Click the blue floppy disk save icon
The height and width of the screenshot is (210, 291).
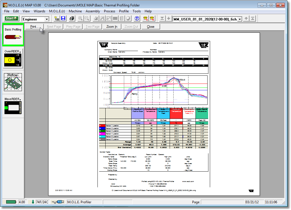[63, 18]
